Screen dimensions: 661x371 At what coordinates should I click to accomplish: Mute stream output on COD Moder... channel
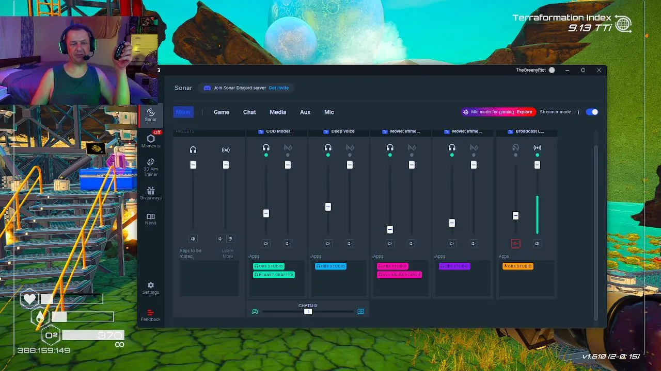(x=288, y=243)
